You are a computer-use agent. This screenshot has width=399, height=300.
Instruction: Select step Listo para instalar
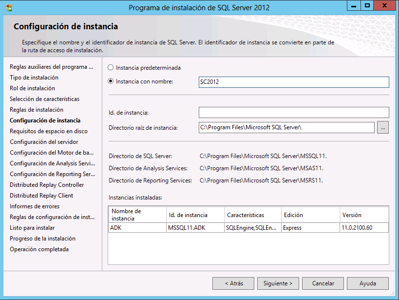tap(32, 228)
